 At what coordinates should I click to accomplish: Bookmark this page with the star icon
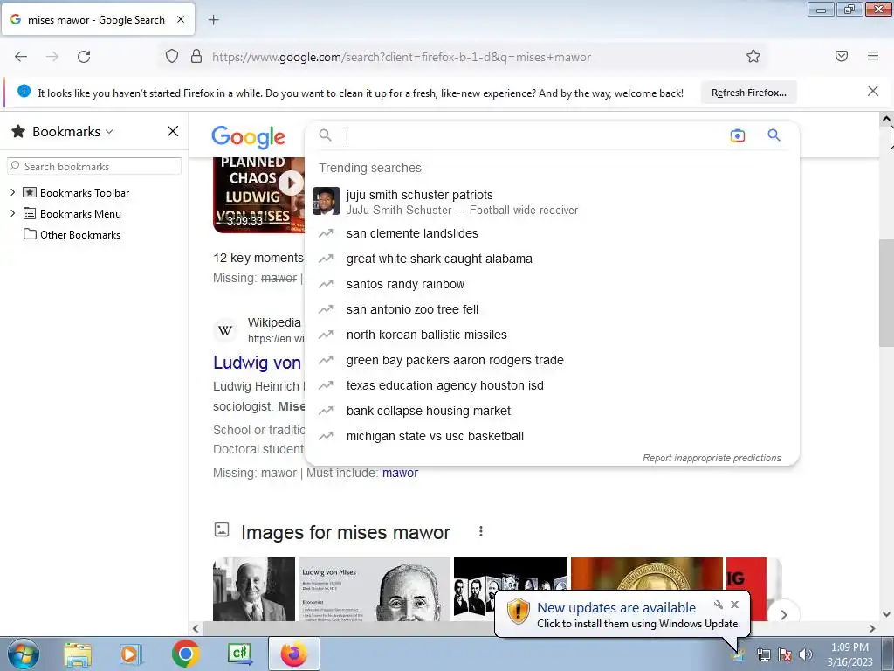point(753,57)
